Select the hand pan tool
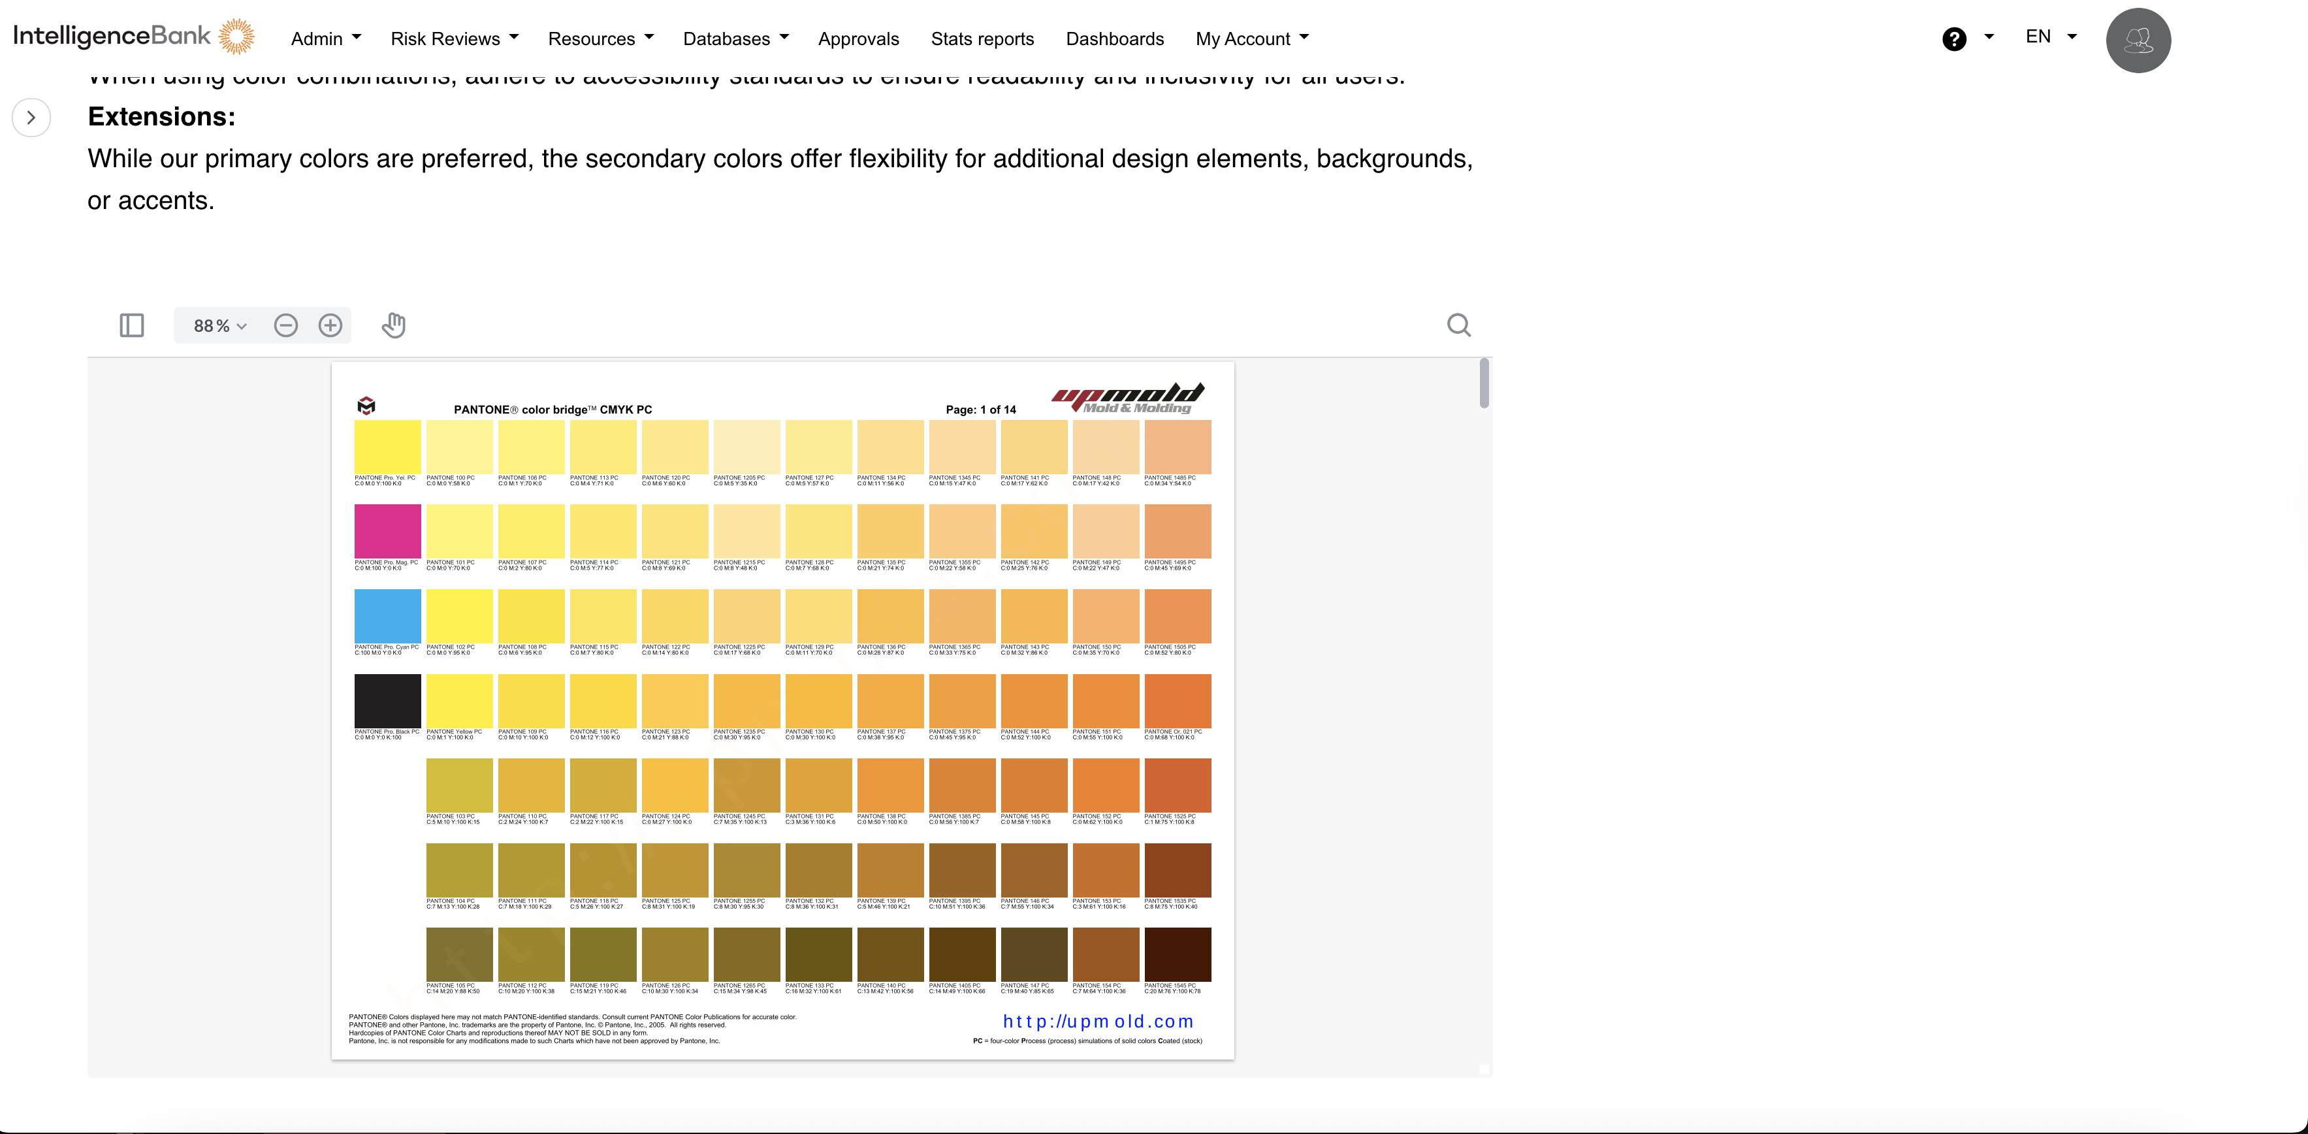This screenshot has width=2308, height=1134. pos(393,325)
